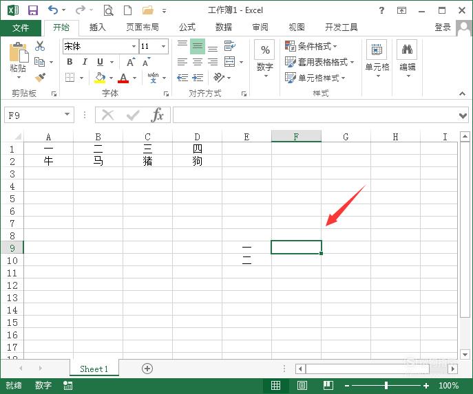Viewport: 473px width, 394px height.
Task: Click the zoom slider handle
Action: tap(386, 385)
